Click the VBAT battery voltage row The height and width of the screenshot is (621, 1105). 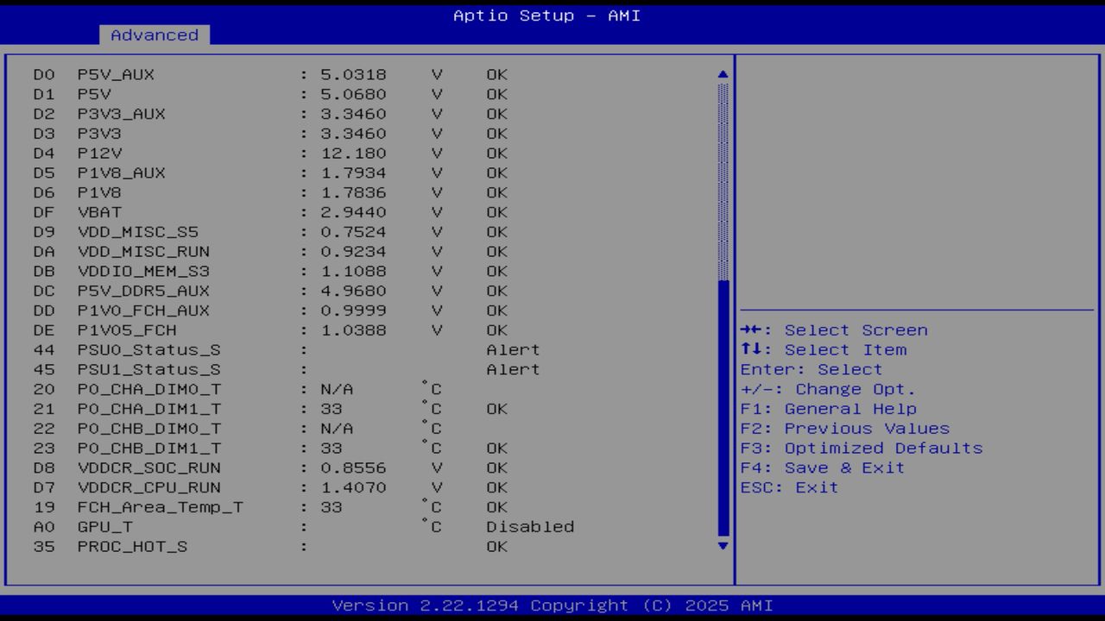259,211
